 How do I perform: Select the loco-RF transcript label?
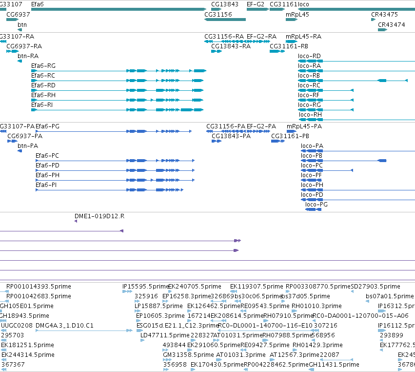pyautogui.click(x=309, y=95)
